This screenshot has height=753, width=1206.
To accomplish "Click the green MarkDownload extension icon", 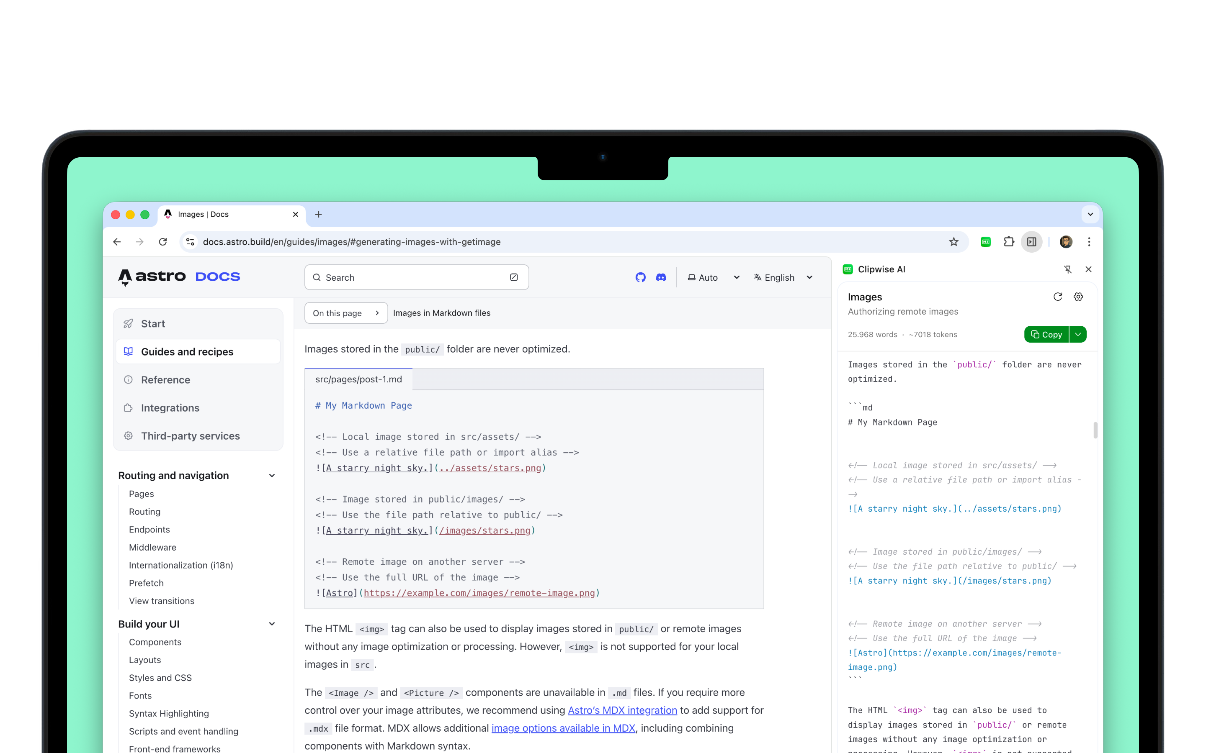I will pyautogui.click(x=985, y=241).
